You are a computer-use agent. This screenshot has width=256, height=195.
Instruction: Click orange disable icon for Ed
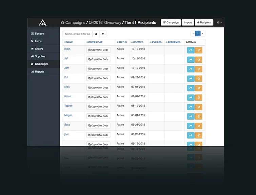[199, 79]
